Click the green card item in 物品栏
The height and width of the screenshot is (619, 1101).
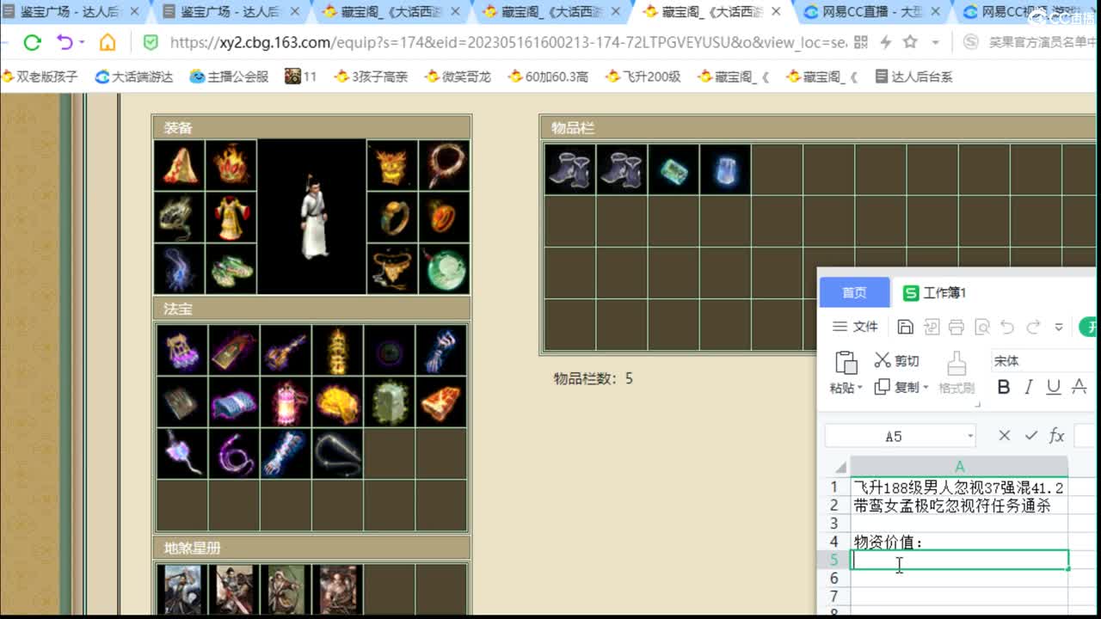coord(674,169)
